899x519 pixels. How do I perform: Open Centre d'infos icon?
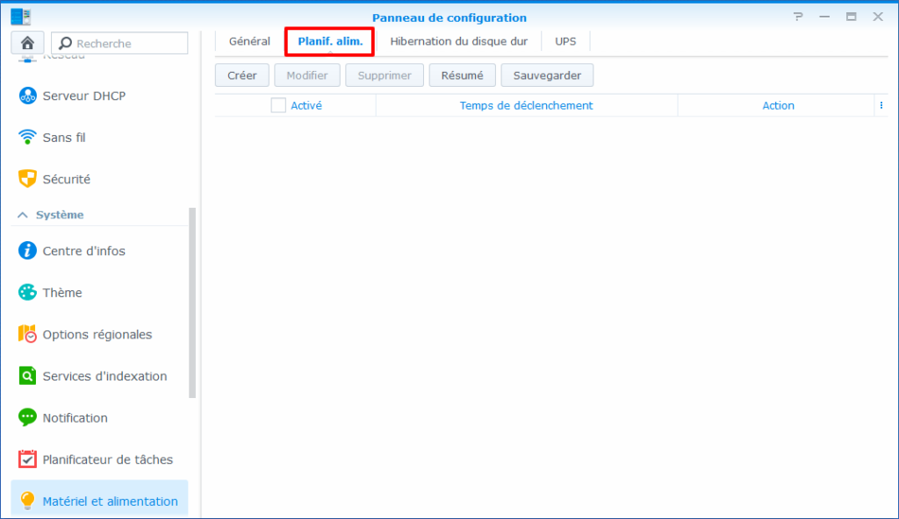(28, 251)
